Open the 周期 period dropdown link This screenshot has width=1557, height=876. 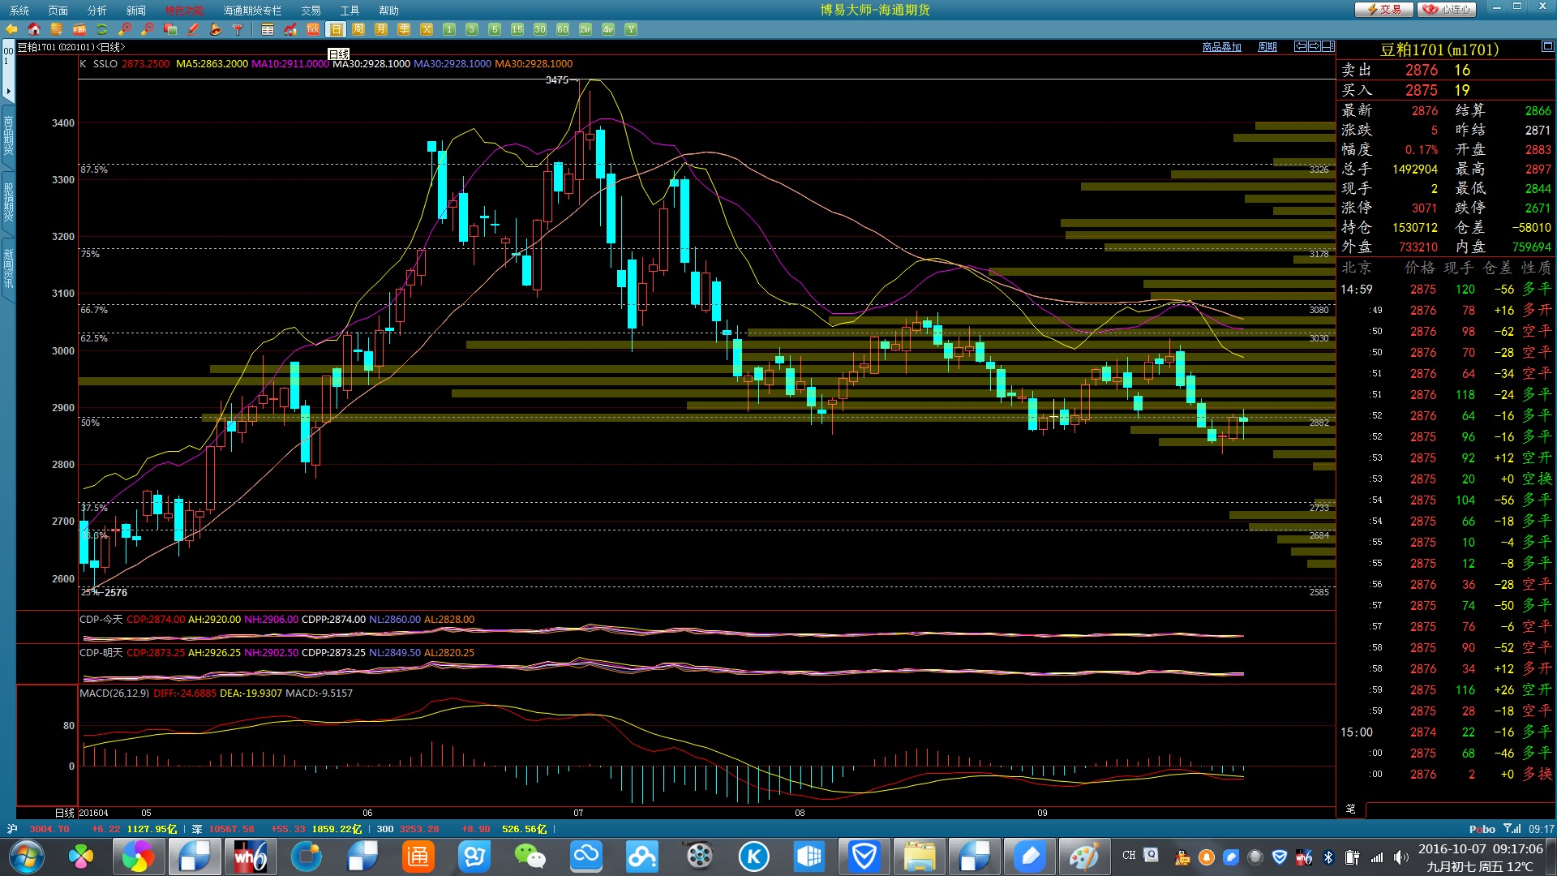click(x=1267, y=47)
